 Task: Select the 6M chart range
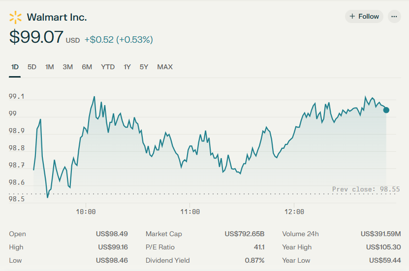pyautogui.click(x=87, y=67)
